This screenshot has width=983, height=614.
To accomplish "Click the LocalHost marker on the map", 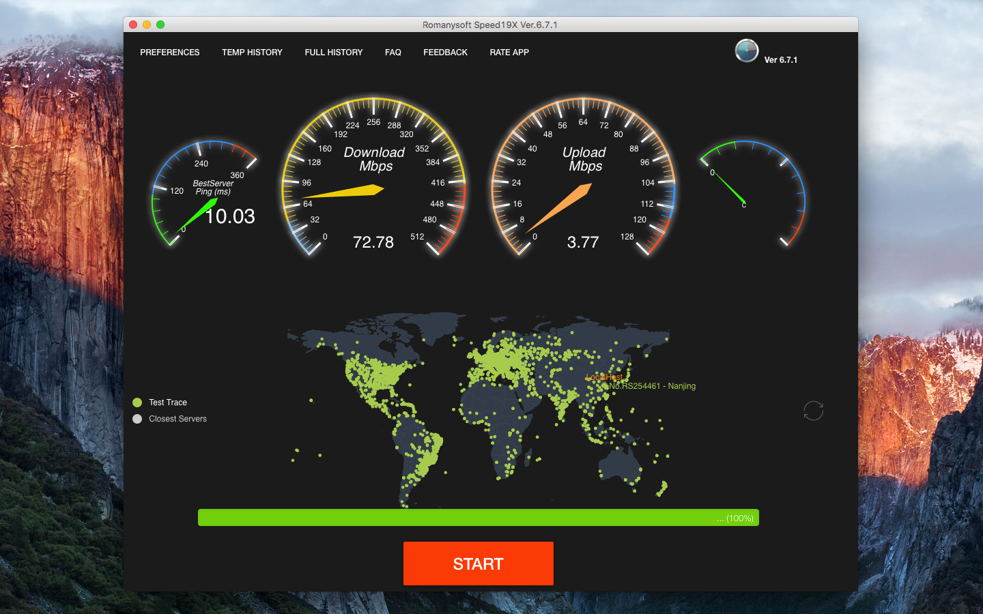I will 604,378.
